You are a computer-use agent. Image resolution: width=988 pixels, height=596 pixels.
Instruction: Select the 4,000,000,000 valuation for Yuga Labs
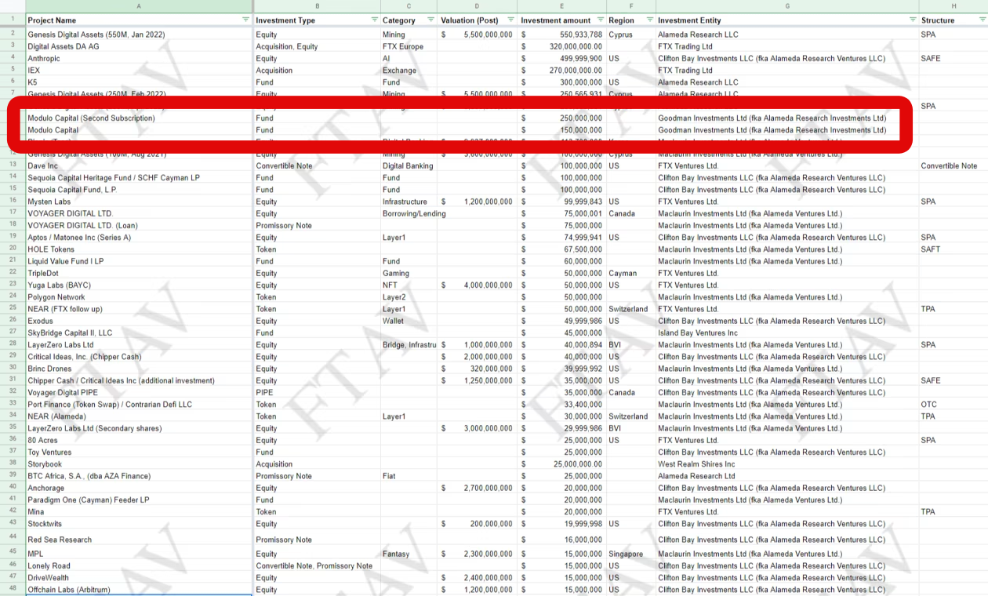point(478,285)
